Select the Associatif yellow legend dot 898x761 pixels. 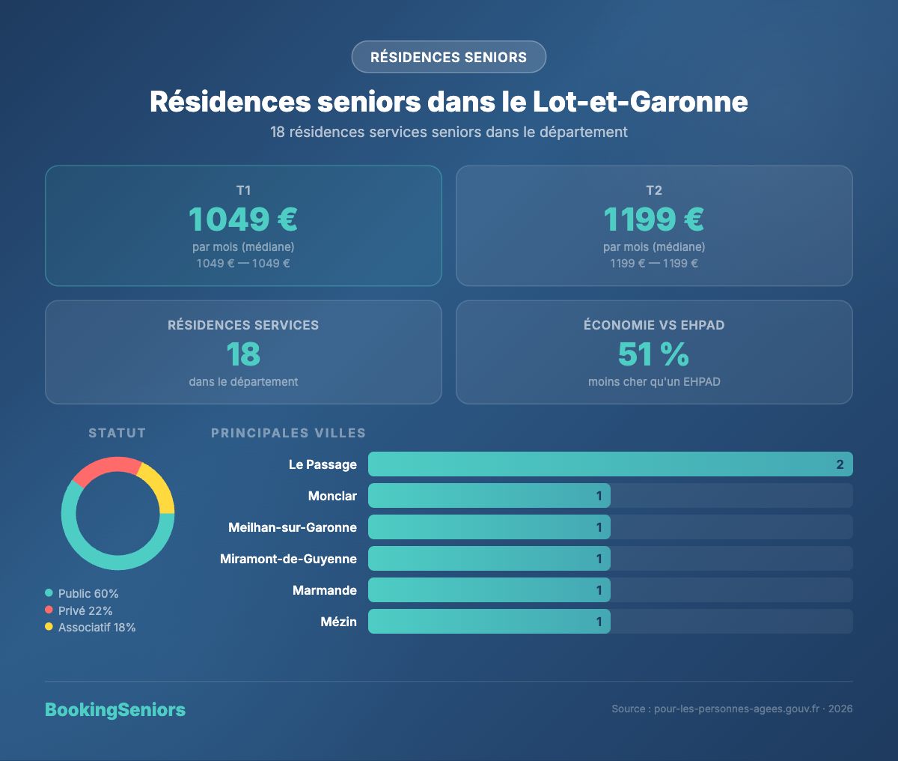(49, 628)
